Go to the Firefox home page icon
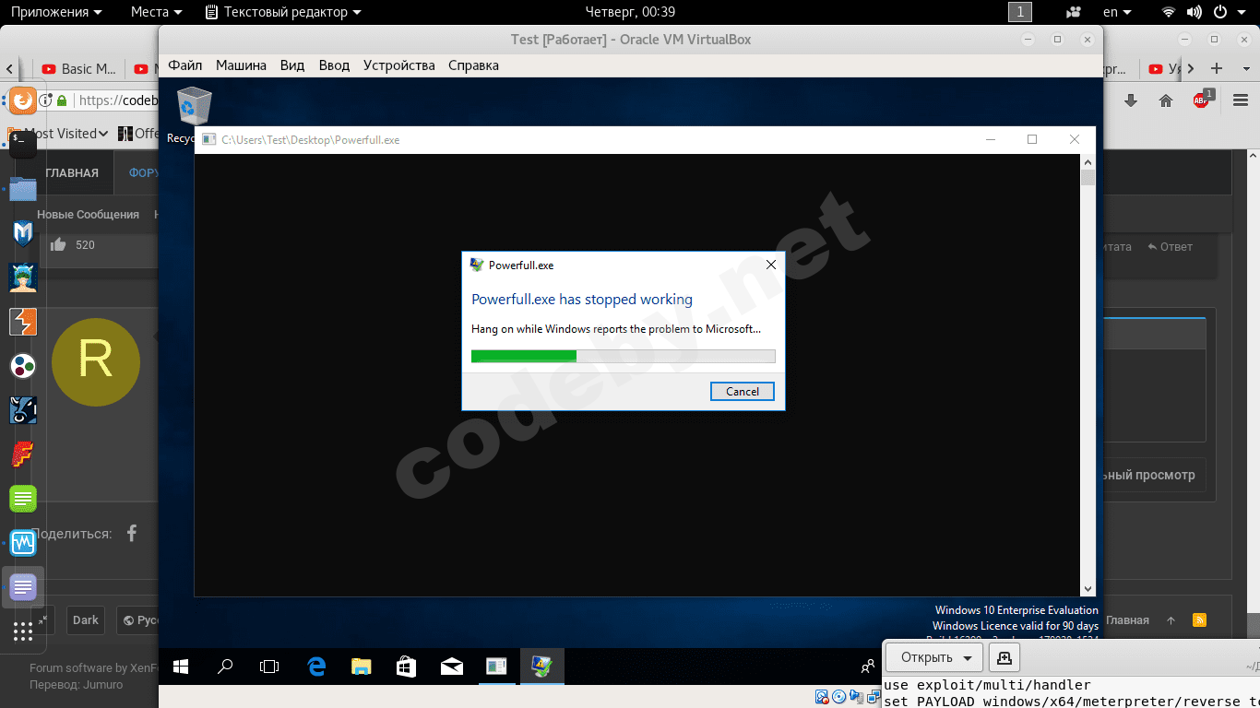 1166,100
